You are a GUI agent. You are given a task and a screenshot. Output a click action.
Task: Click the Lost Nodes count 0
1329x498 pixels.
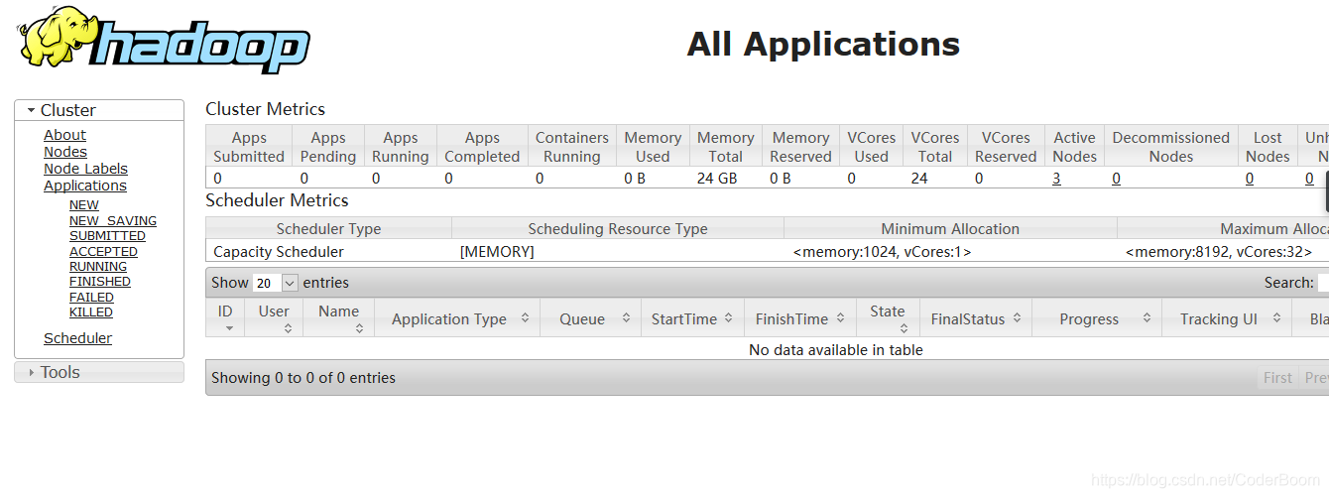pyautogui.click(x=1250, y=179)
